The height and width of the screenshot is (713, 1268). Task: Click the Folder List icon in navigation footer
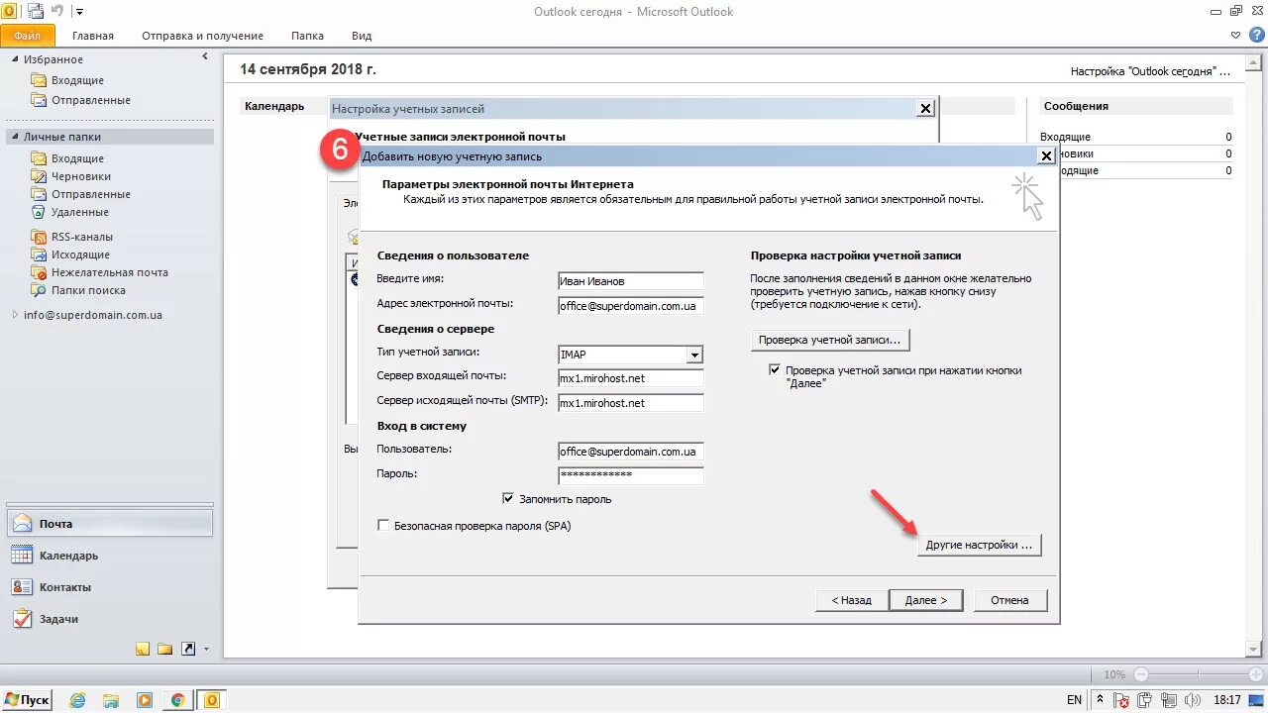pos(165,649)
